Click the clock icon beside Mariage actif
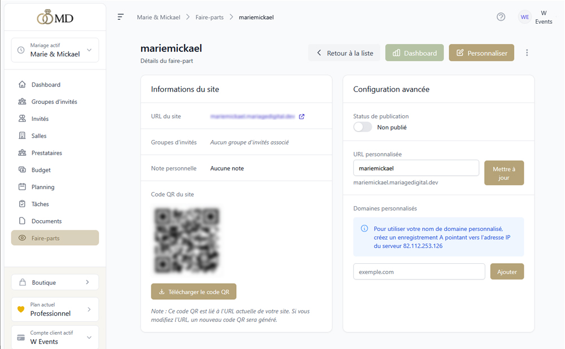 pos(21,50)
